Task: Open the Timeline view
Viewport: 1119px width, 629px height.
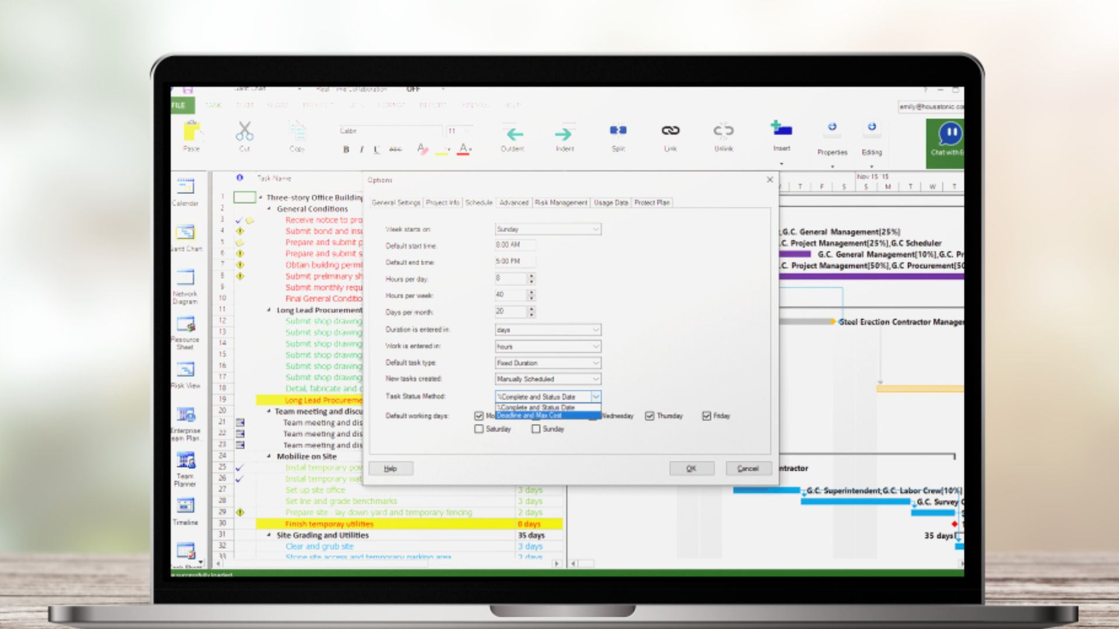Action: pyautogui.click(x=186, y=505)
